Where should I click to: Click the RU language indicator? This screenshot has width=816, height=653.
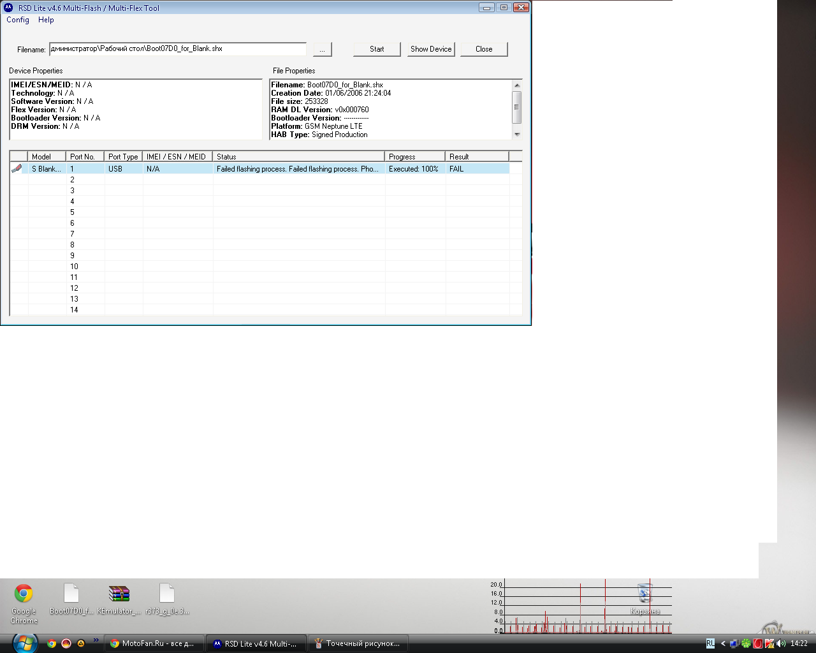click(x=710, y=643)
